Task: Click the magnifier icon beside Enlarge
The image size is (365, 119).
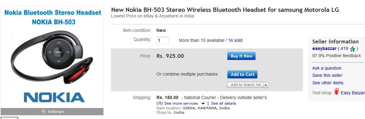Action: 44,112
